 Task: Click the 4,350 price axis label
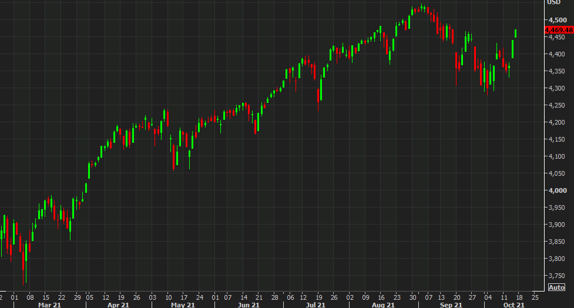point(556,71)
